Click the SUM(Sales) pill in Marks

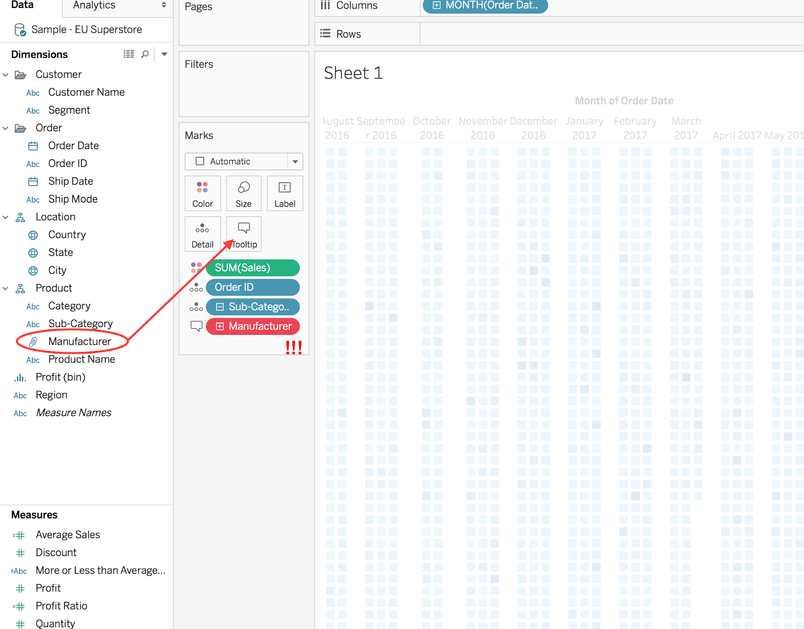(253, 268)
